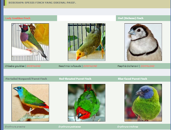Image resolution: width=171 pixels, height=130 pixels.
Task: Click the Pin-tailed Parrot Finch photo
Action: tap(30, 103)
